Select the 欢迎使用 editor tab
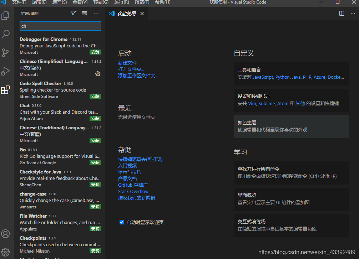Viewport: 359px width, 259px height. pyautogui.click(x=126, y=14)
